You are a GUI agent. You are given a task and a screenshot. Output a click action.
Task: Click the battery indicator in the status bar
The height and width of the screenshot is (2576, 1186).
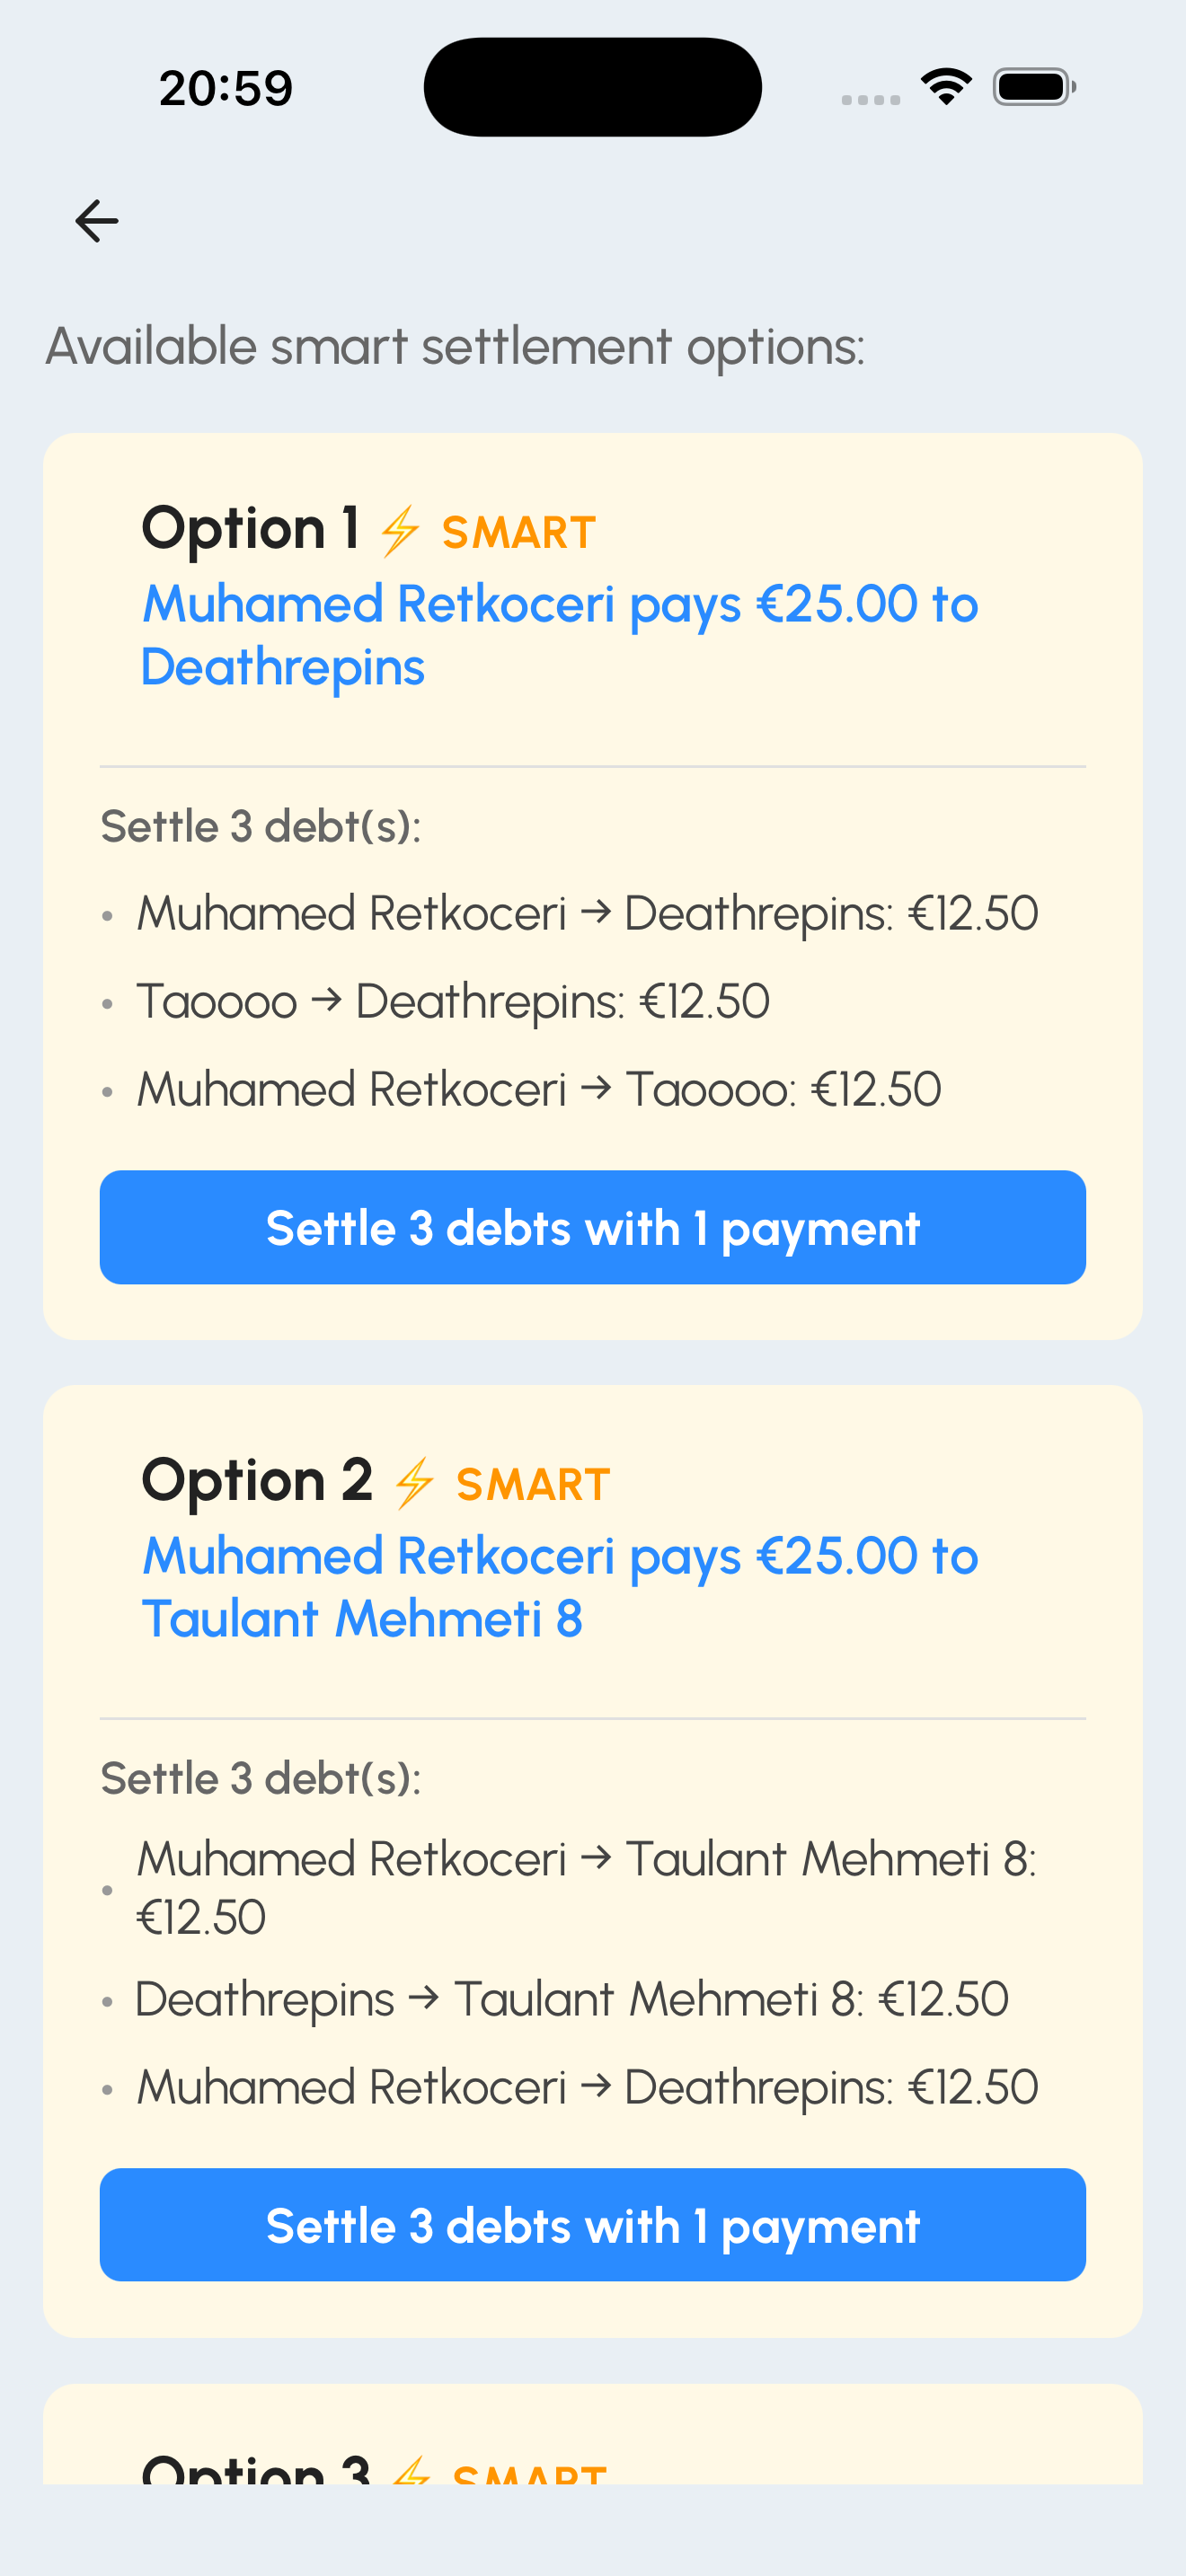click(1031, 86)
